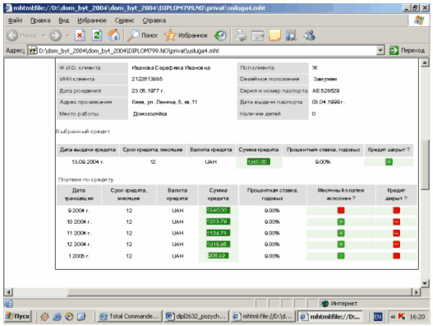Toggle green monthly payment mark for 10.2004

click(x=341, y=221)
